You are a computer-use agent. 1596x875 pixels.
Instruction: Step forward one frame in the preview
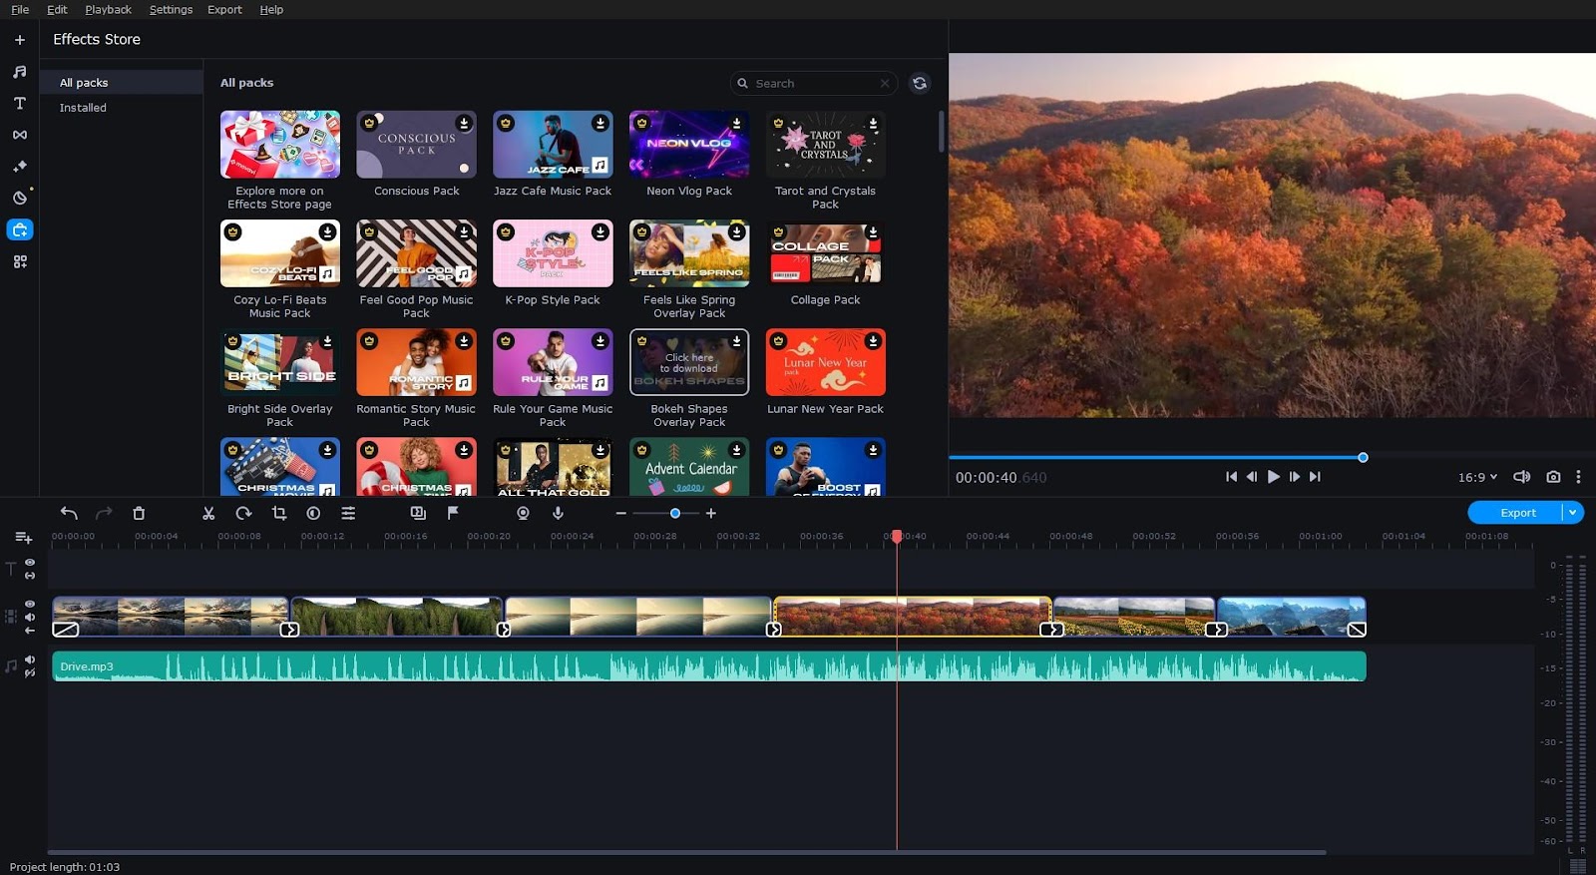click(1294, 477)
